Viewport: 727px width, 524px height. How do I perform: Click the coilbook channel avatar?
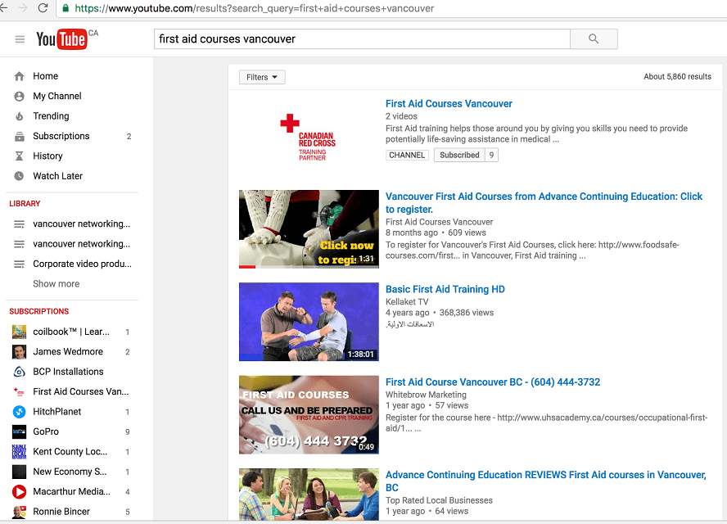19,332
